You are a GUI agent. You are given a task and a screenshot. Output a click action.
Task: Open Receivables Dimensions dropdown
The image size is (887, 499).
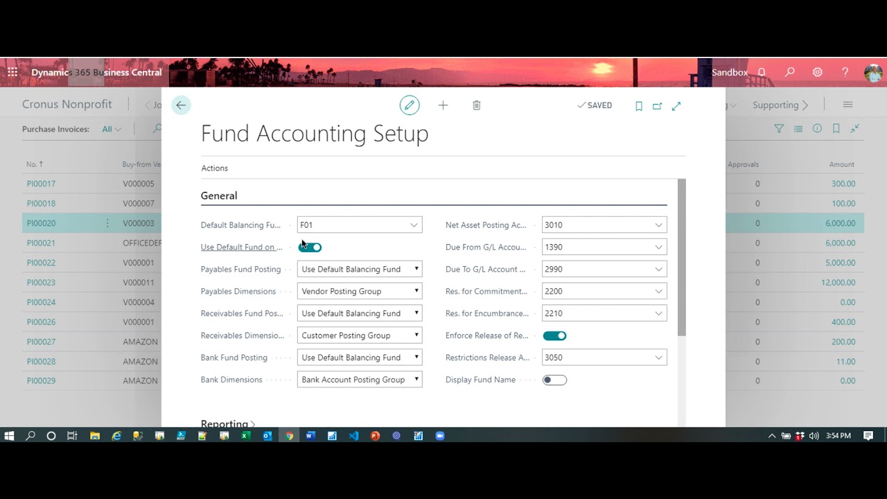[x=360, y=335]
